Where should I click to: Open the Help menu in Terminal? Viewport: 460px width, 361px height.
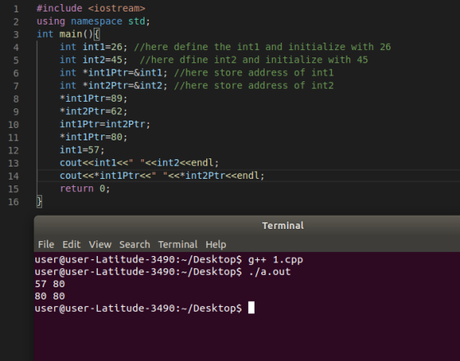pyautogui.click(x=216, y=244)
